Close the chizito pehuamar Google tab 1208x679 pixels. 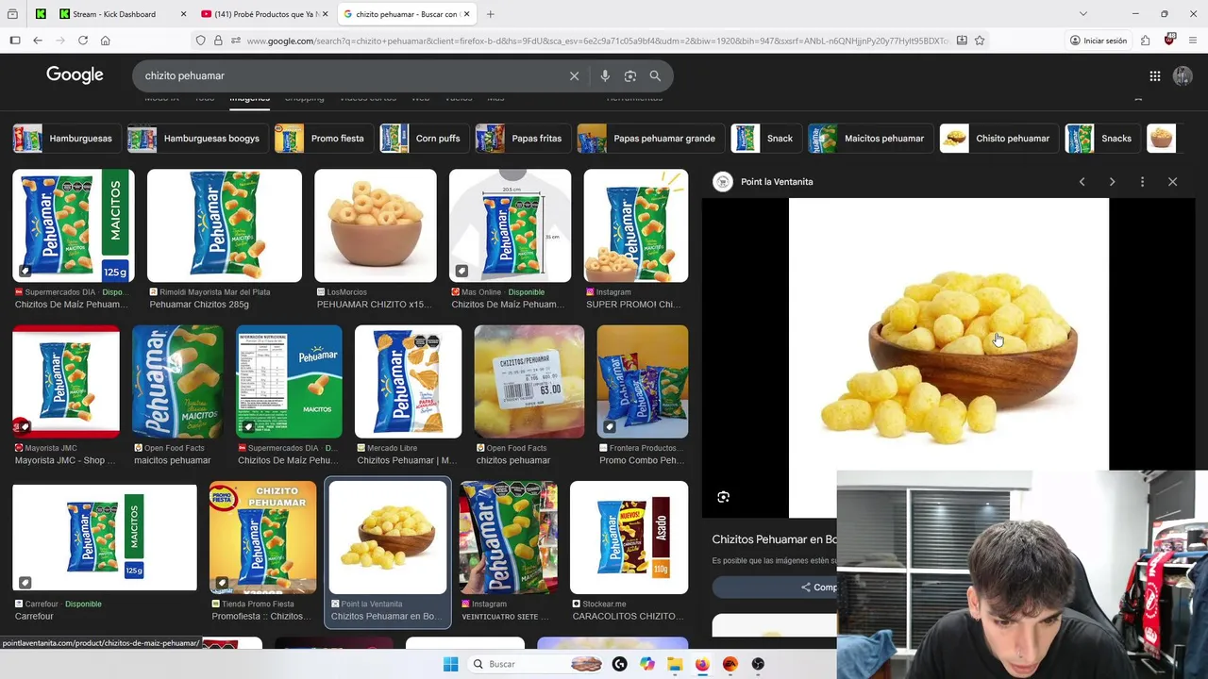[466, 14]
